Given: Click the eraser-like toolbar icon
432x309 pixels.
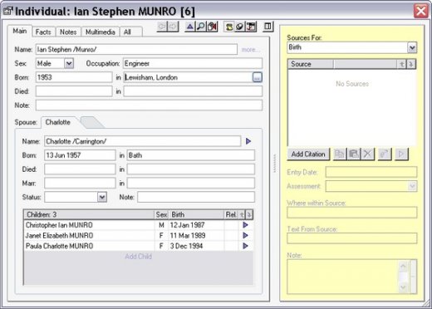Looking at the screenshot, I should click(x=240, y=27).
